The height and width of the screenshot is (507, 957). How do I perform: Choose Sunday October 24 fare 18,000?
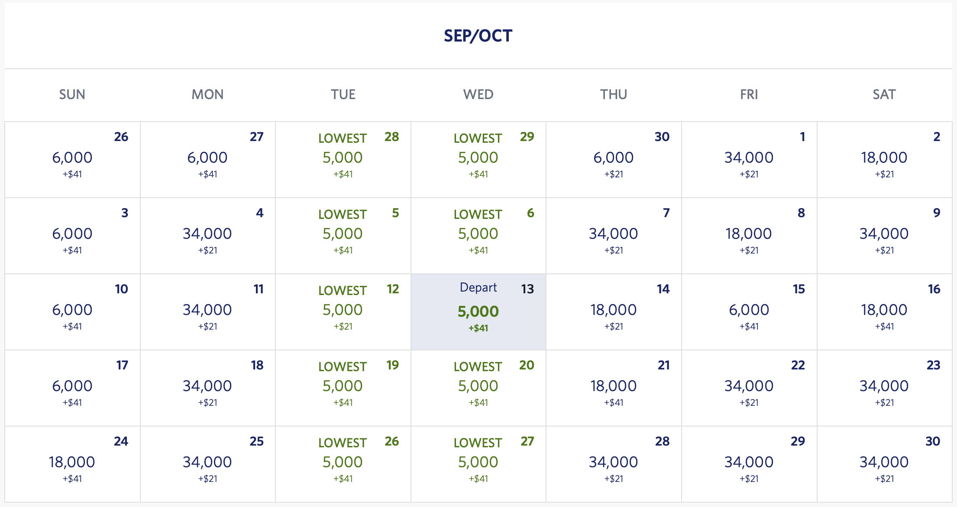click(72, 464)
